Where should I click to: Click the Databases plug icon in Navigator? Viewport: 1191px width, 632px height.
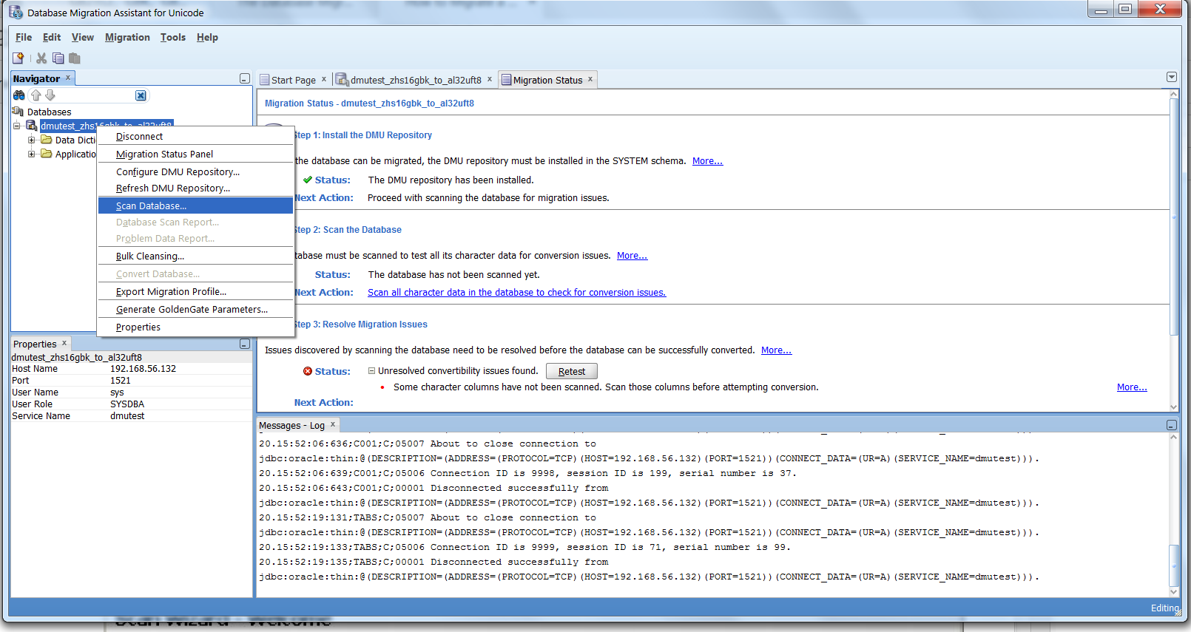[x=18, y=112]
